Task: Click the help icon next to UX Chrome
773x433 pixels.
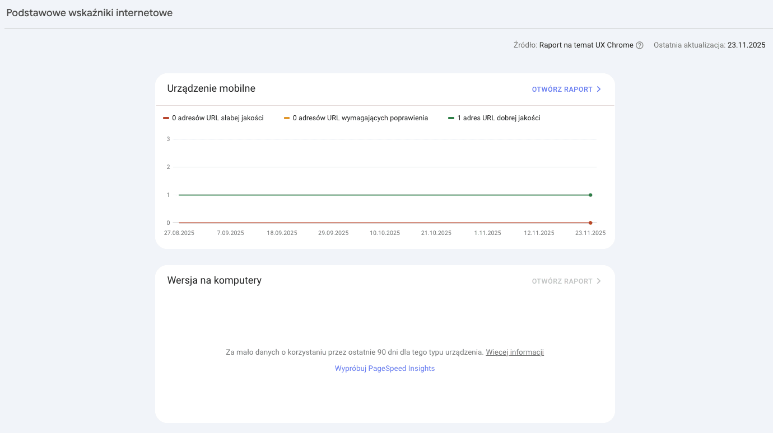Action: pyautogui.click(x=640, y=45)
